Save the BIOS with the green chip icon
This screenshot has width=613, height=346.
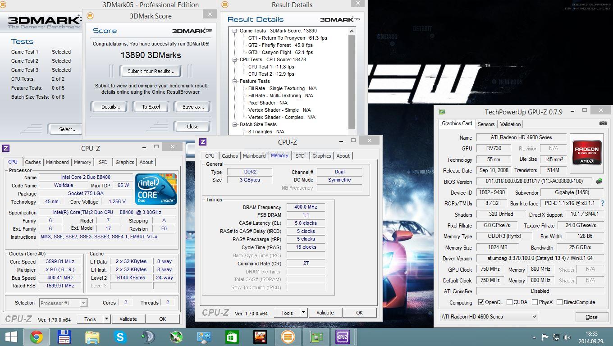pos(599,181)
